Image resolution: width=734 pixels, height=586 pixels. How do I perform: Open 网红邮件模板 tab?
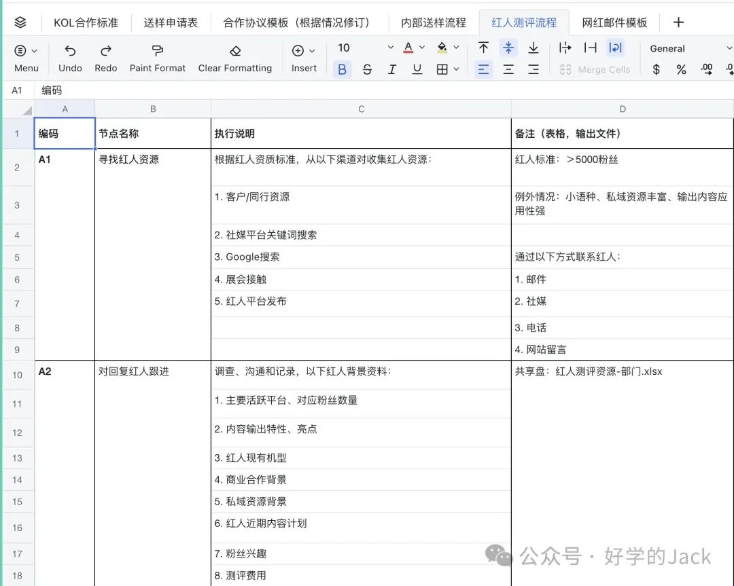pyautogui.click(x=614, y=22)
